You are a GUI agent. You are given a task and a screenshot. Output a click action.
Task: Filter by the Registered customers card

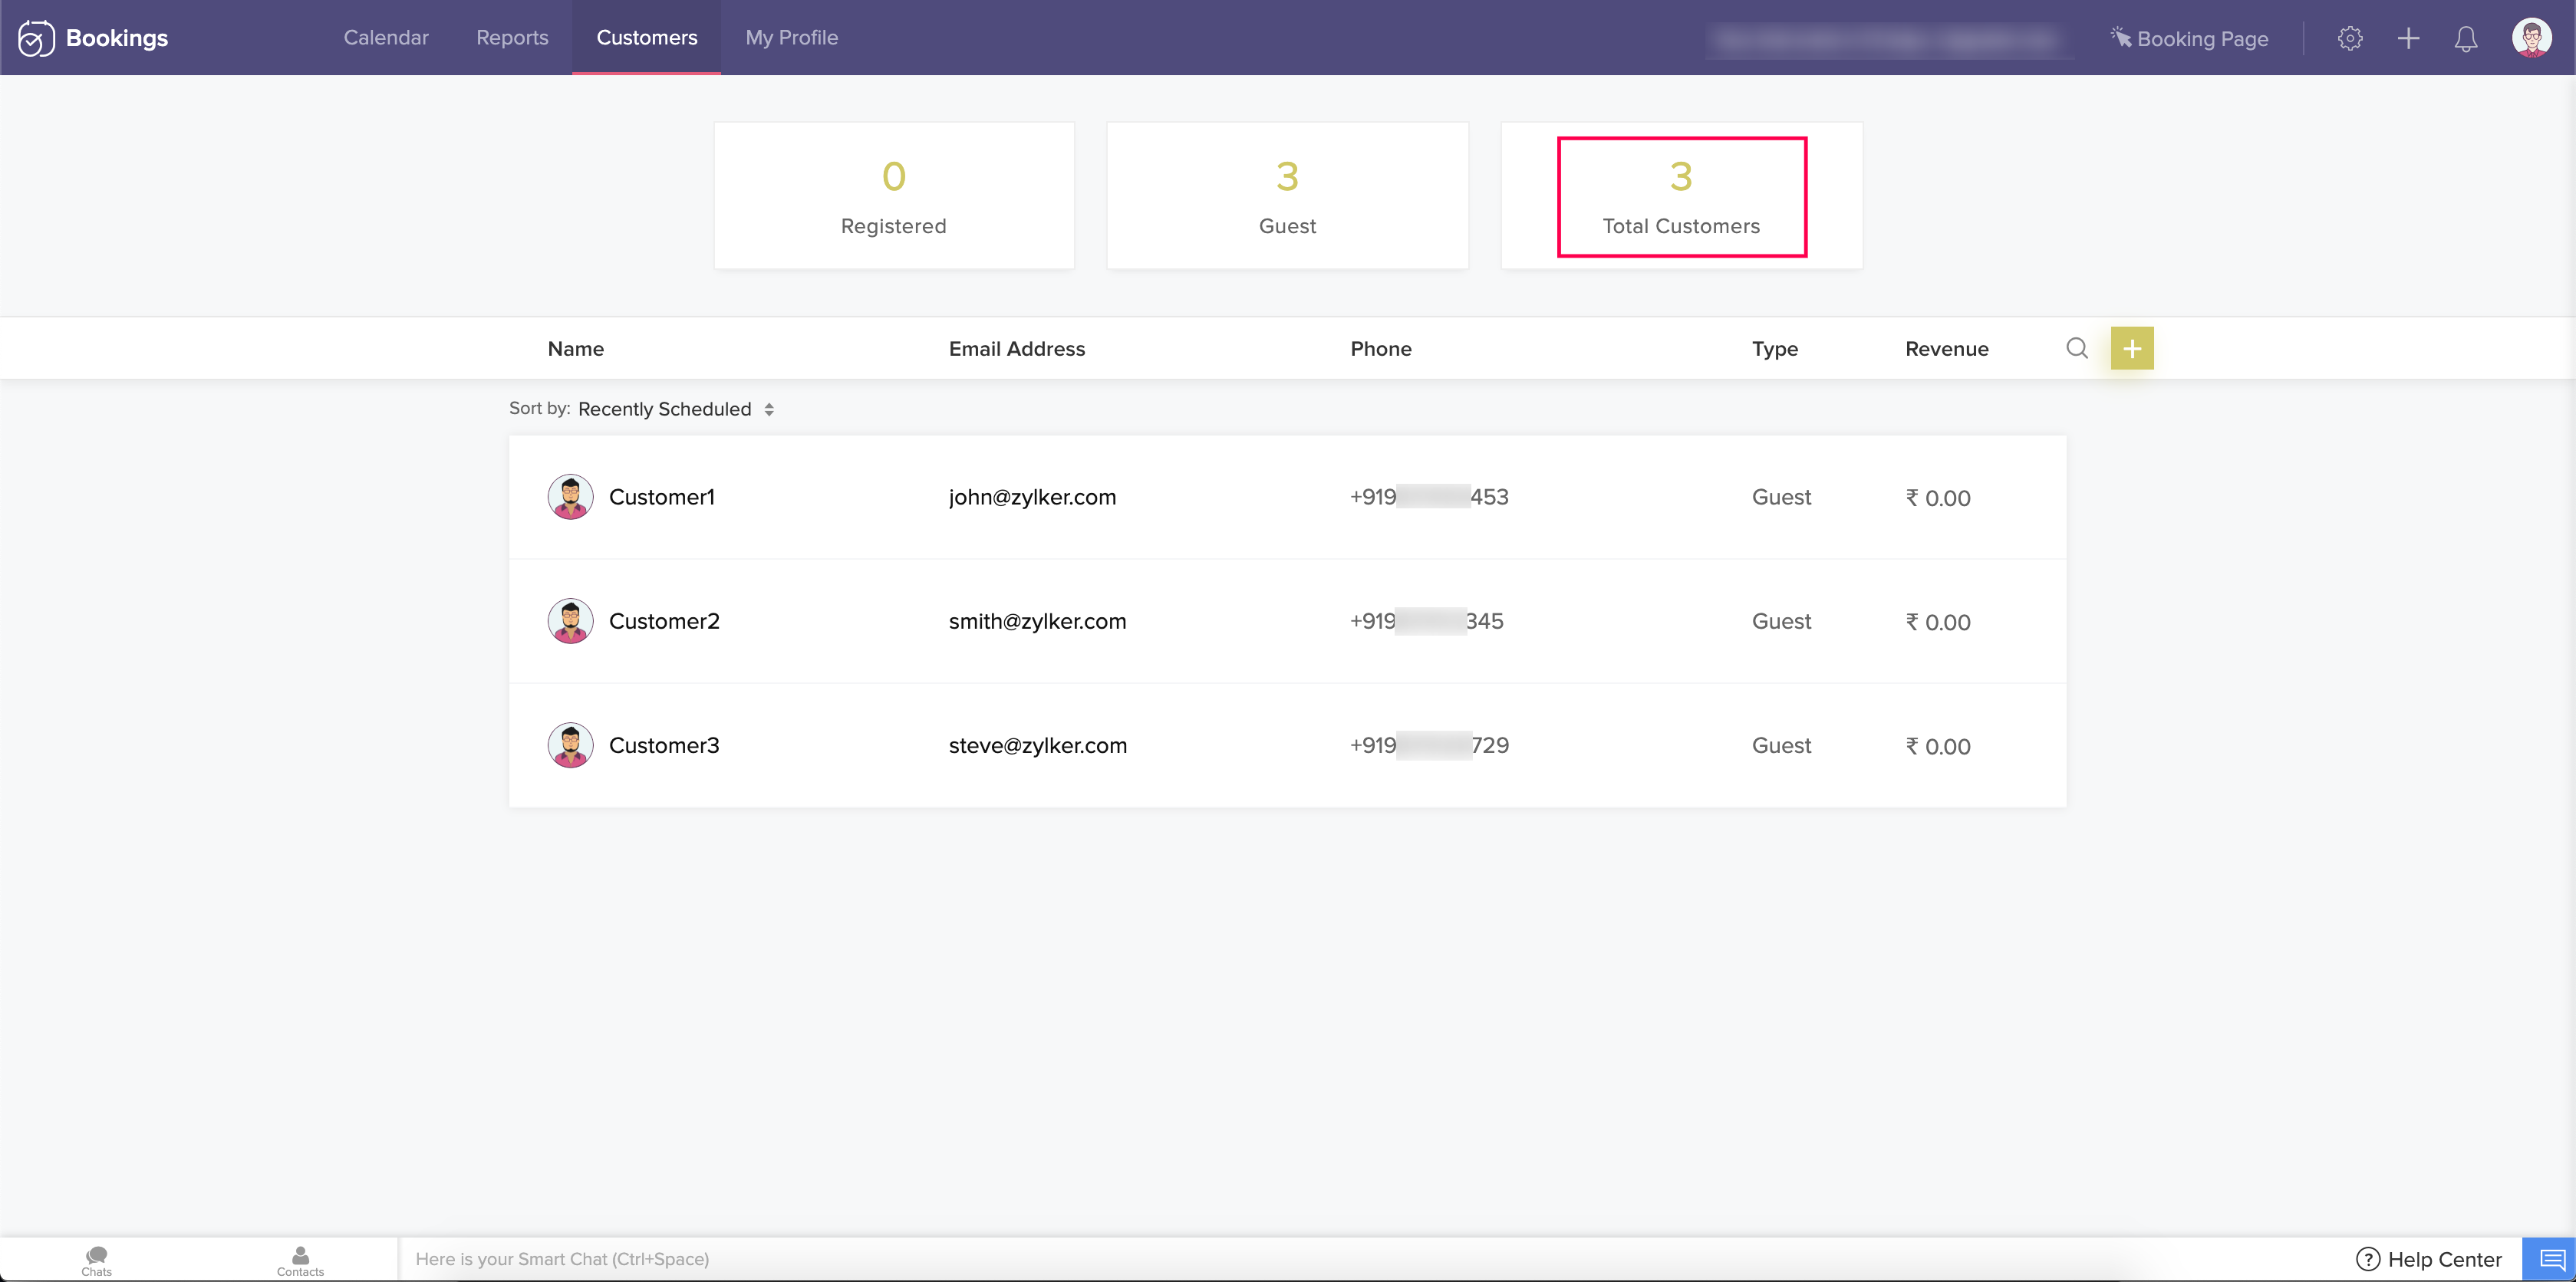[x=893, y=196]
